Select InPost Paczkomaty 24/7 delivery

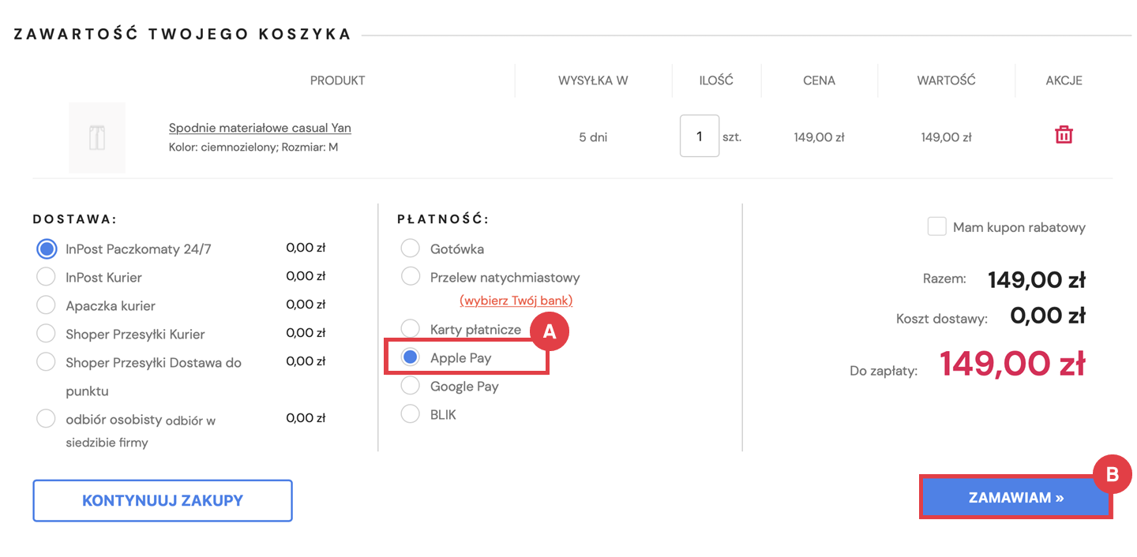47,249
